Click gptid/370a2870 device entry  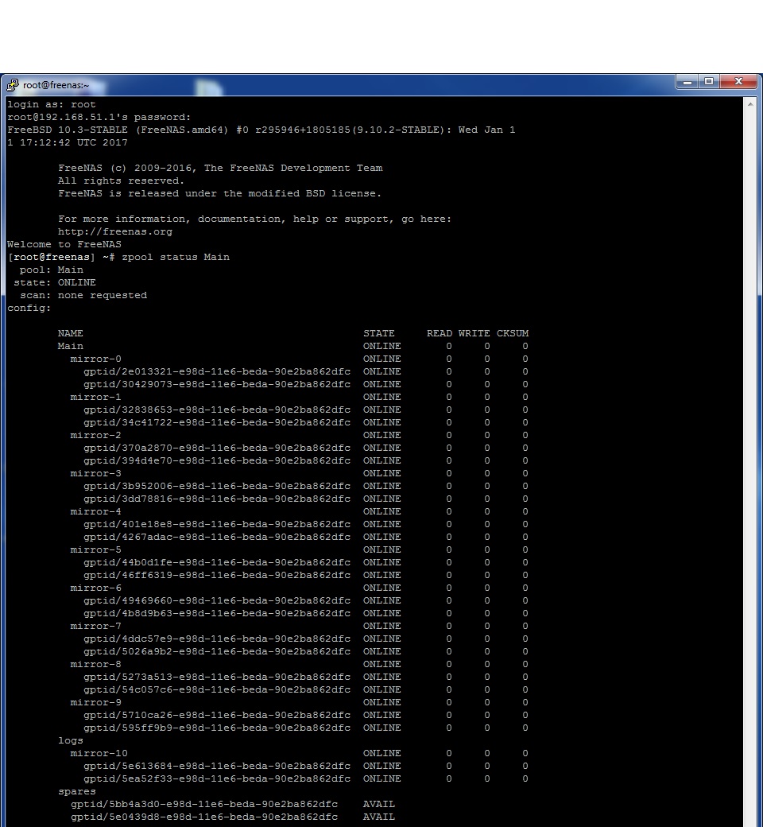pos(217,448)
